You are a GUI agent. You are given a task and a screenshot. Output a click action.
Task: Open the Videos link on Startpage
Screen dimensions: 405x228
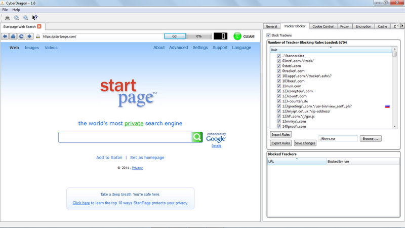click(51, 48)
